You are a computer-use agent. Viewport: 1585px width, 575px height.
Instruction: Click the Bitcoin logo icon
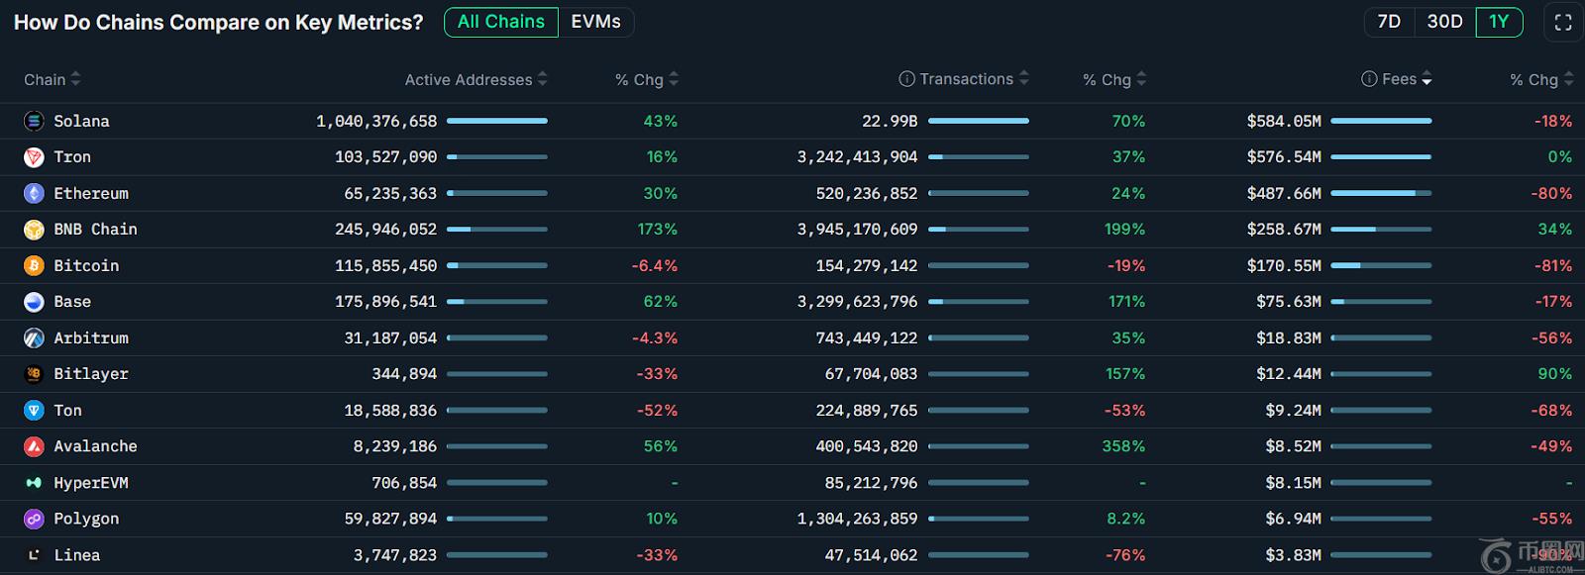coord(34,265)
